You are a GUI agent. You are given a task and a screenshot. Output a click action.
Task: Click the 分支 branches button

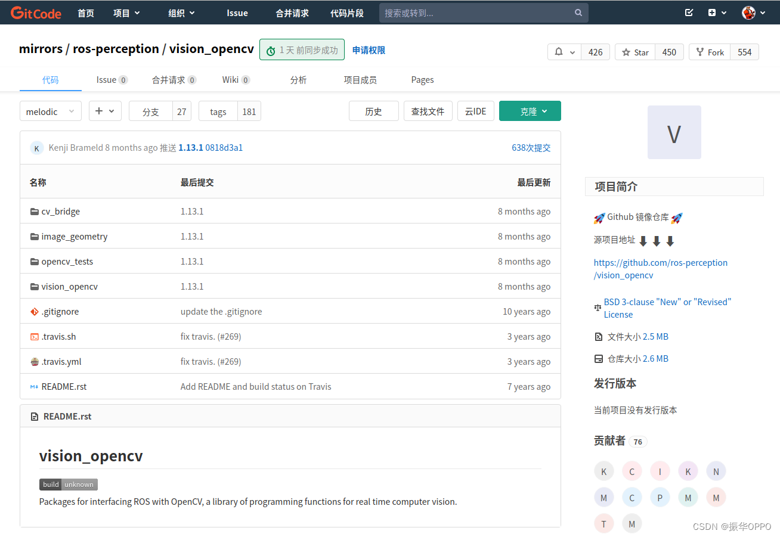point(151,111)
